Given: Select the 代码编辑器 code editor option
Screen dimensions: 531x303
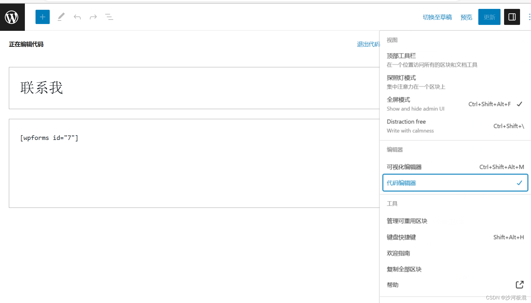Looking at the screenshot, I should coord(455,183).
